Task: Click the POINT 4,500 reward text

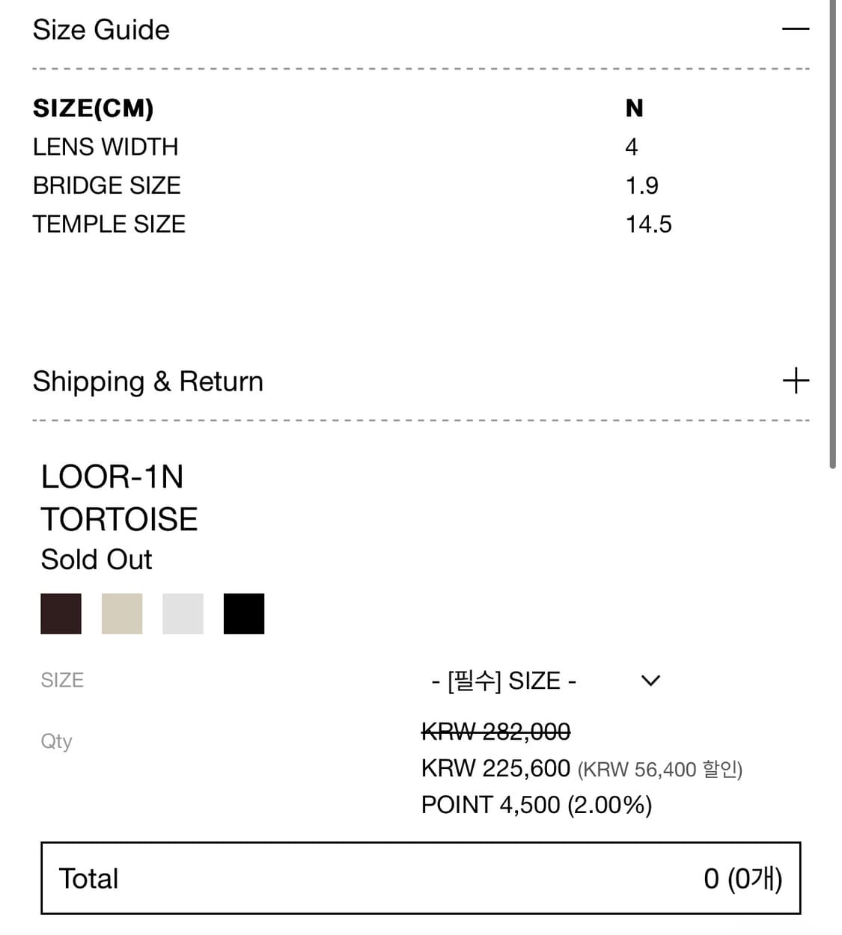Action: click(536, 805)
